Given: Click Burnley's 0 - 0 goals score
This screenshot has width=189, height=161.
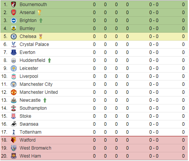Looking at the screenshot, I should pos(154,28).
